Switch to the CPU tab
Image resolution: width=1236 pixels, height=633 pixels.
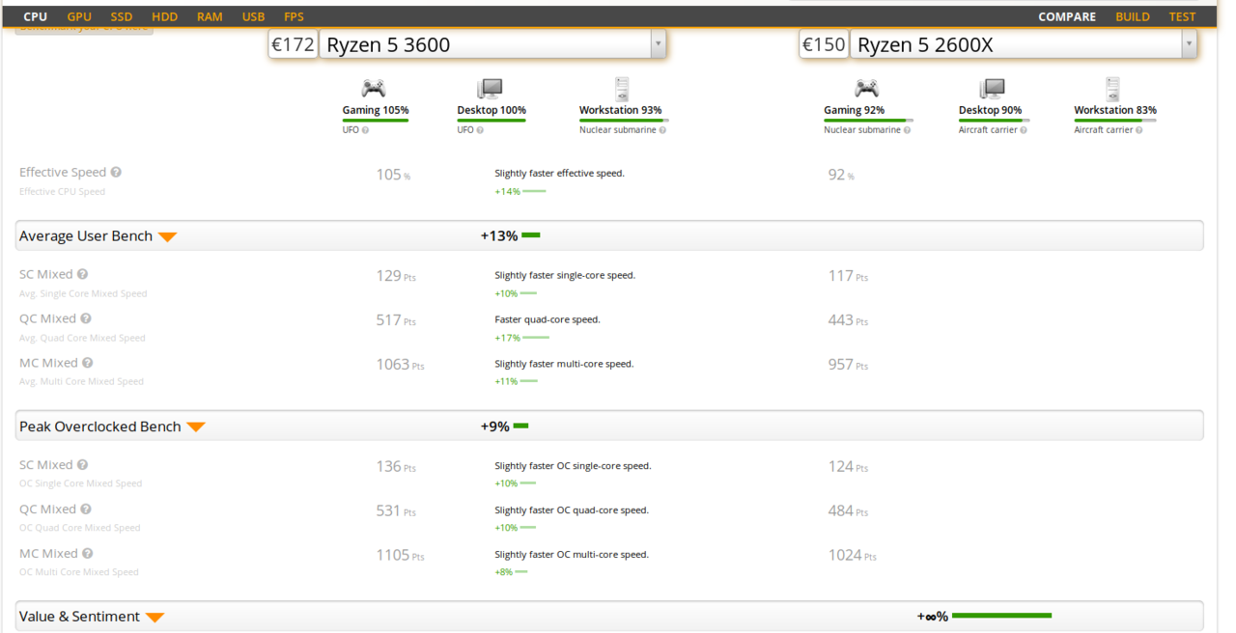pyautogui.click(x=36, y=16)
